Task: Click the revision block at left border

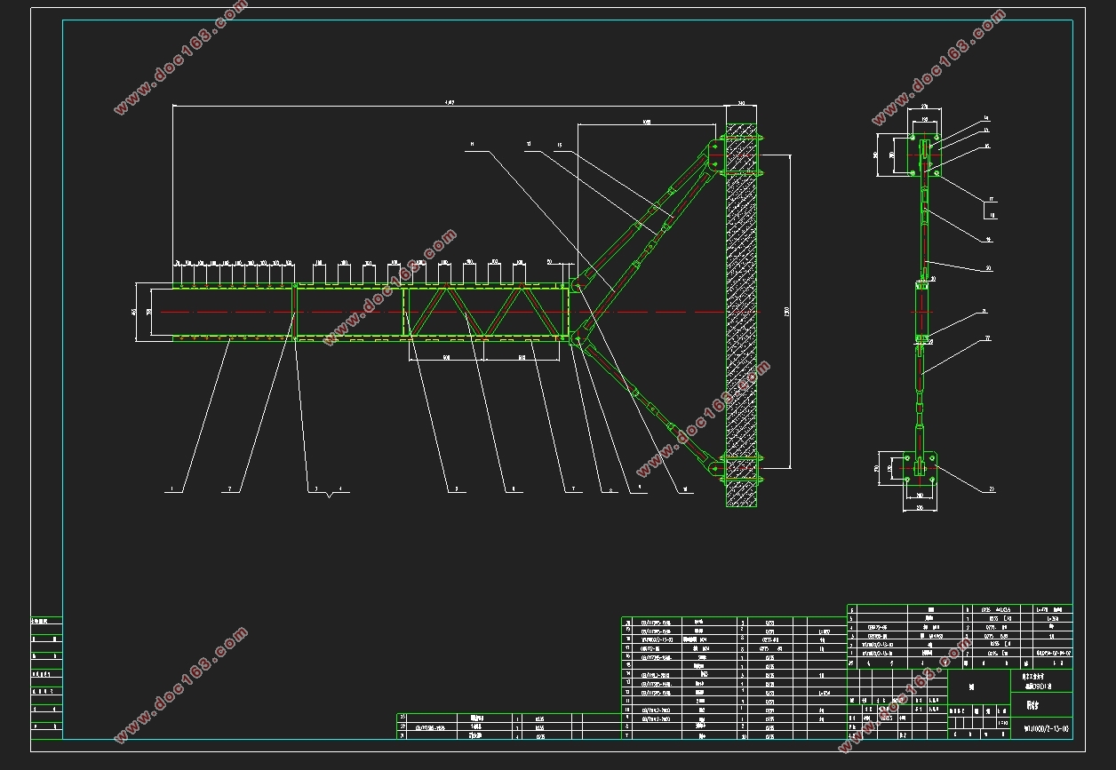Action: (x=46, y=677)
